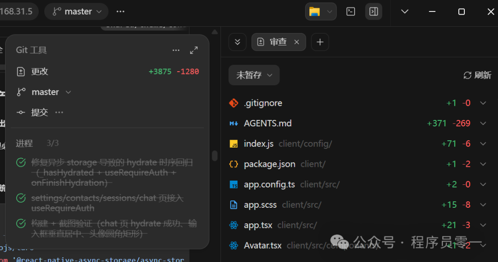The height and width of the screenshot is (262, 498).
Task: Close the 审查 tab
Action: tap(296, 42)
